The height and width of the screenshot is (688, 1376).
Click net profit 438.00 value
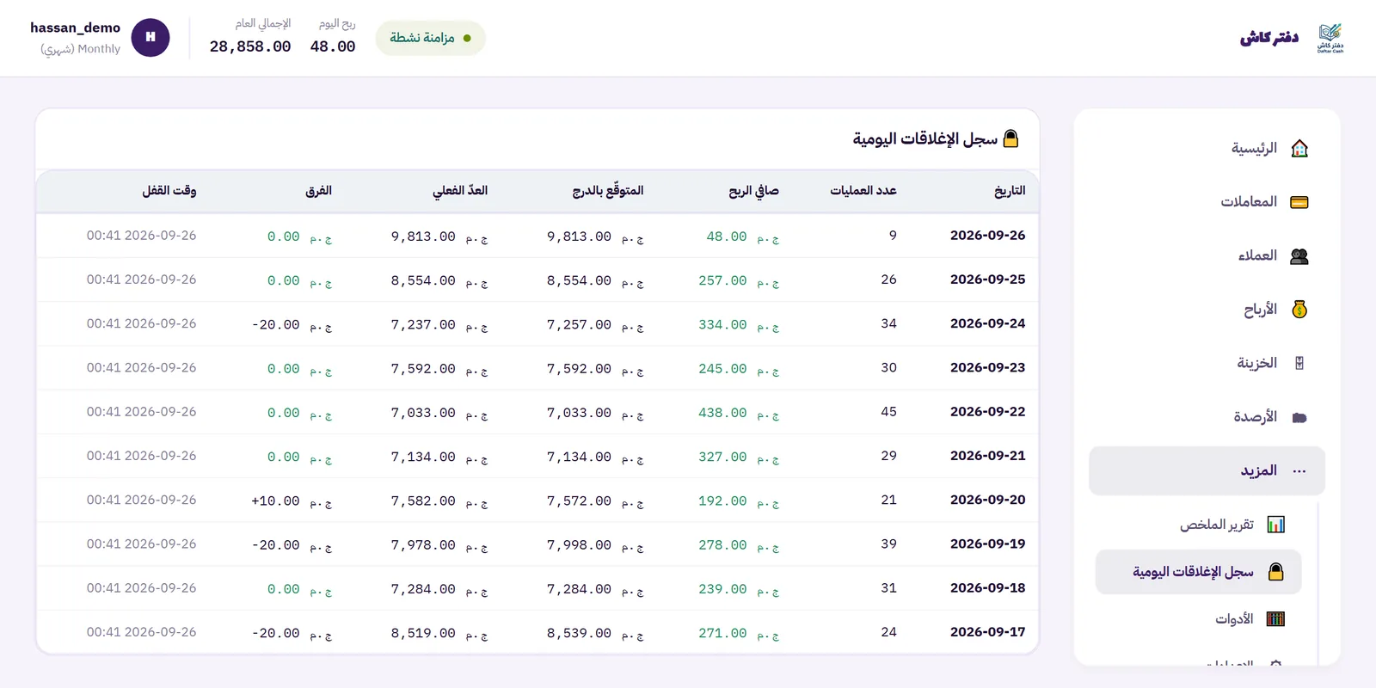click(739, 413)
